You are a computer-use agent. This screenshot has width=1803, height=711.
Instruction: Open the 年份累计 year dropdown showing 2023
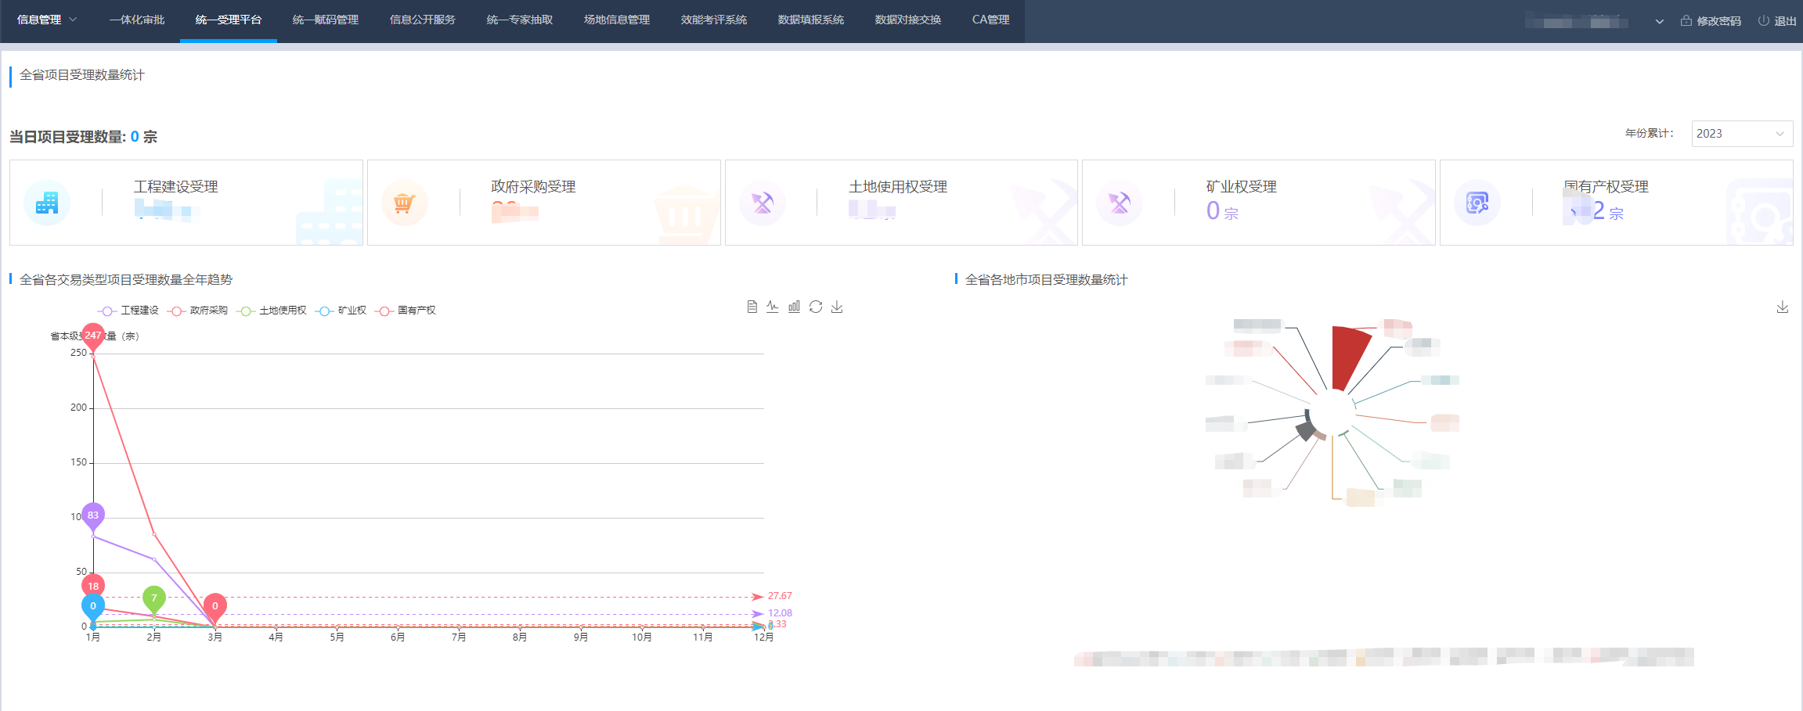pos(1742,134)
